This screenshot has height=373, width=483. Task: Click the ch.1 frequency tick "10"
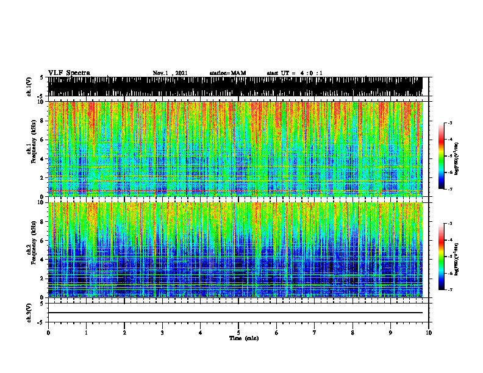(x=41, y=102)
